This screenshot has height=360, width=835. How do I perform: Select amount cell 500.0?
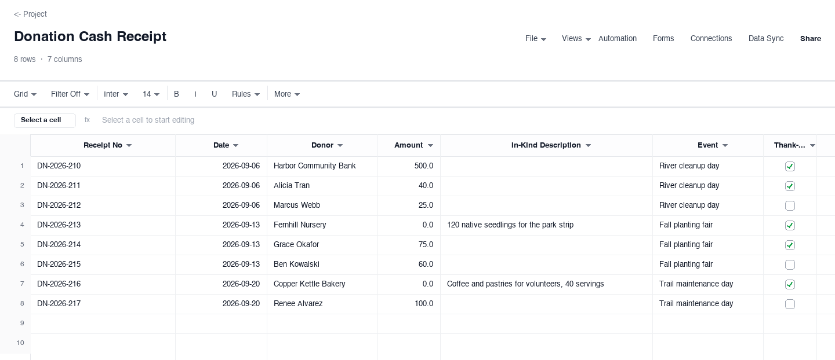click(x=409, y=166)
